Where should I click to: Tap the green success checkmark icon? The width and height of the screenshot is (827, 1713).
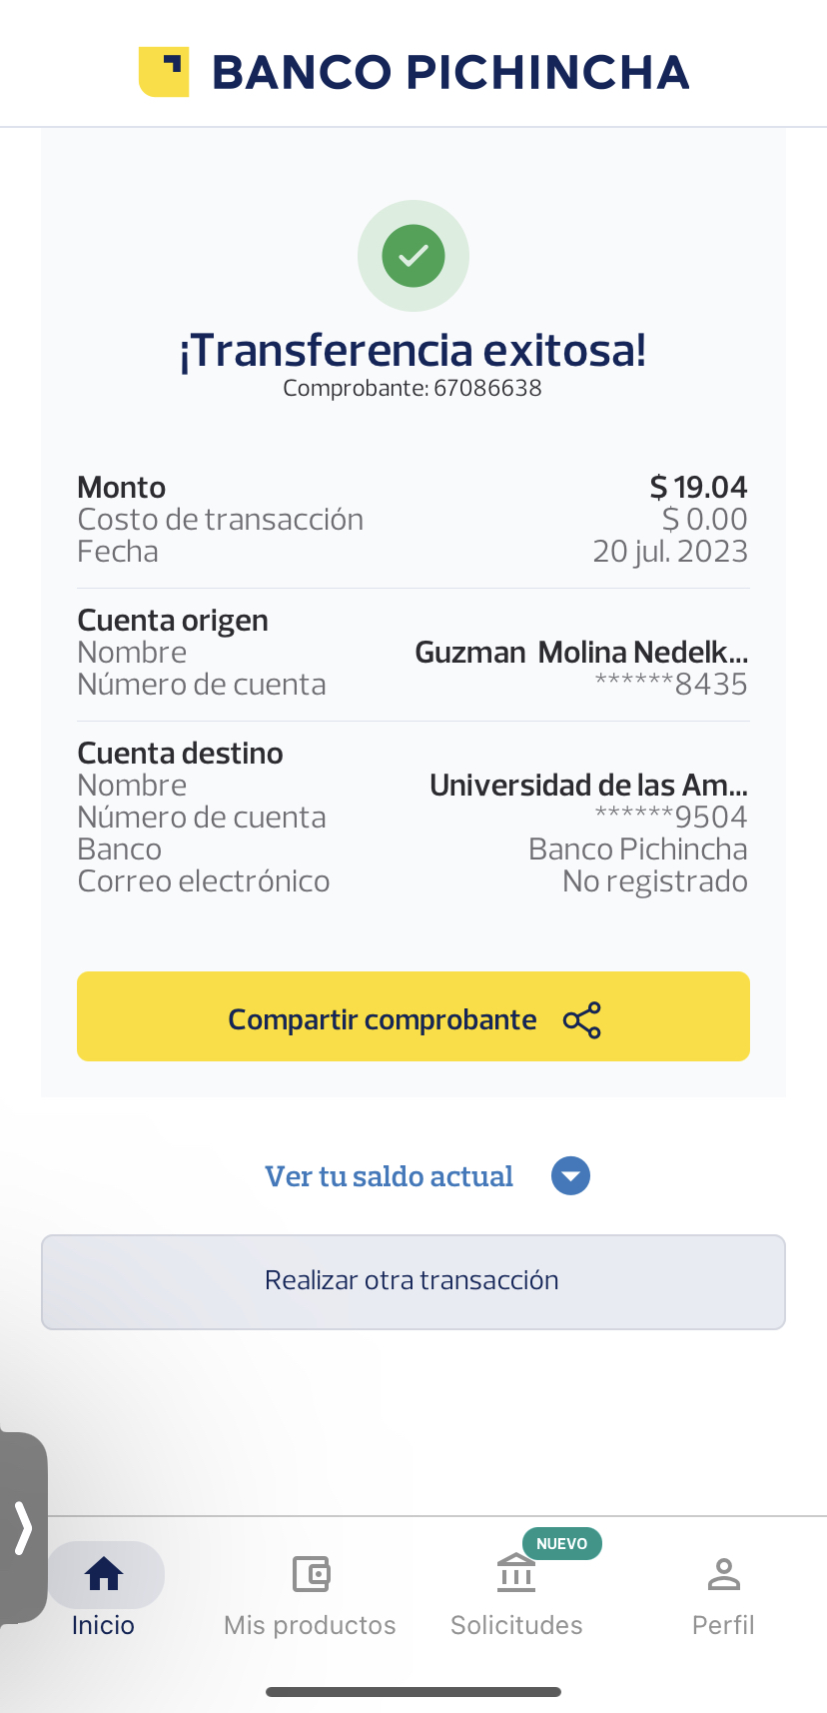413,256
